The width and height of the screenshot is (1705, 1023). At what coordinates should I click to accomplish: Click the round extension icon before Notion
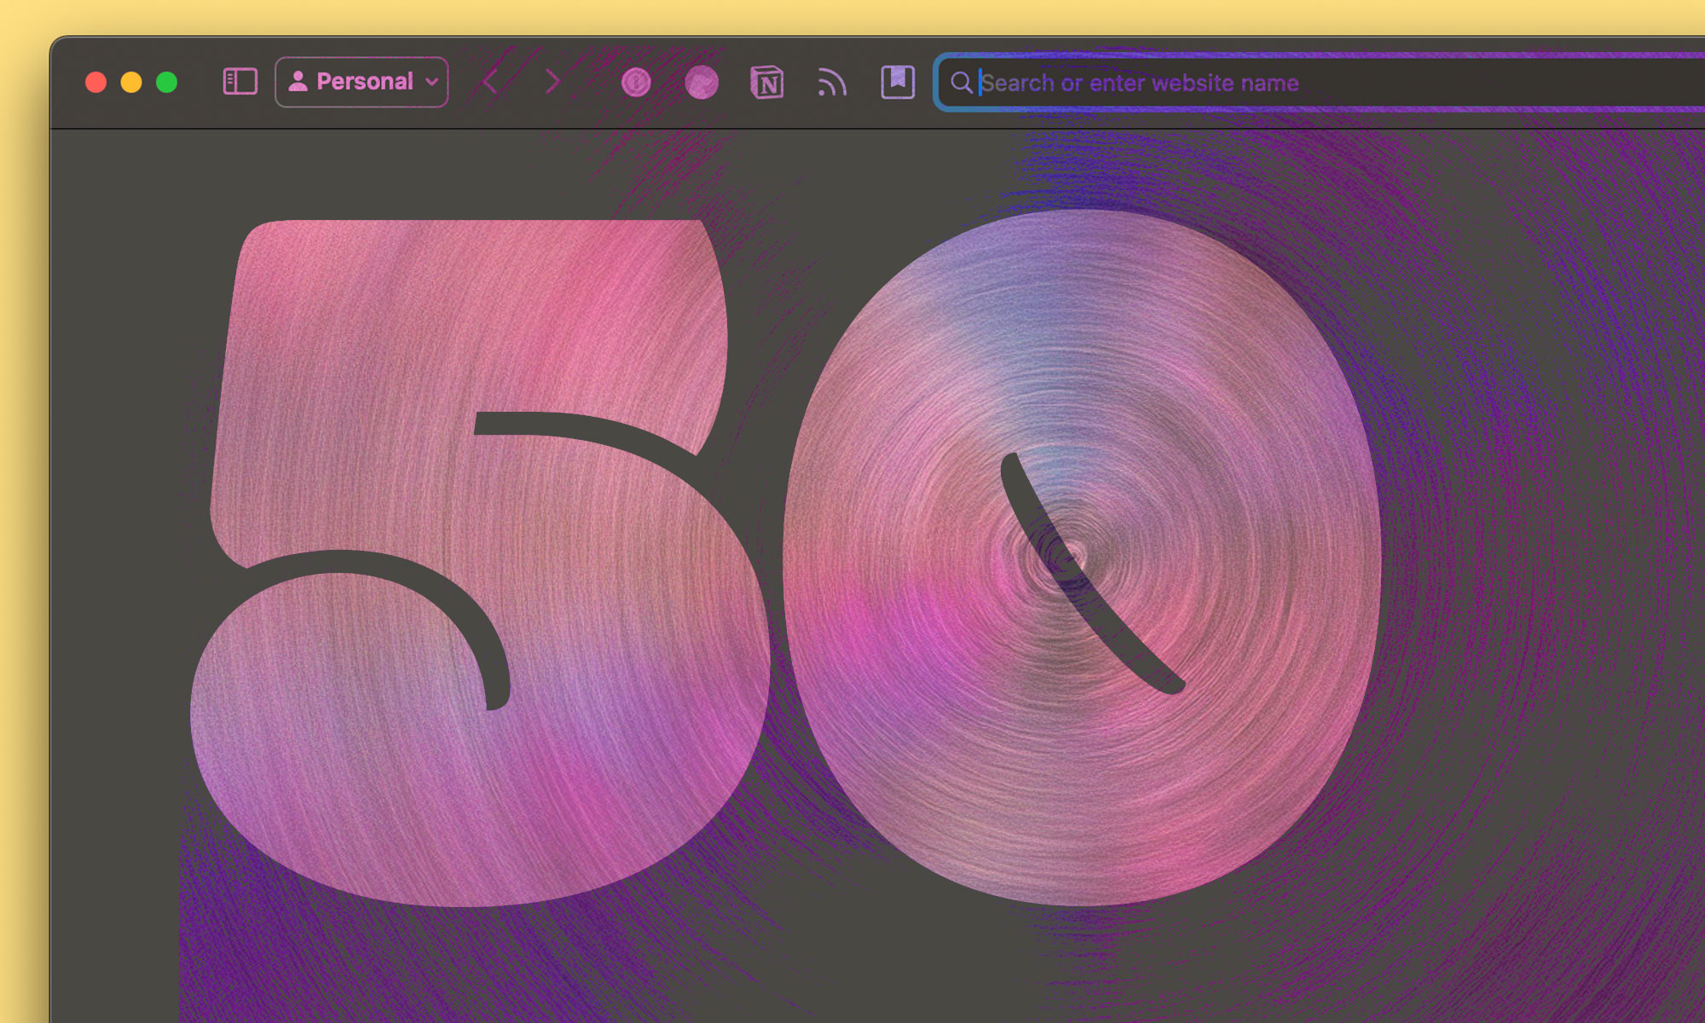pyautogui.click(x=701, y=83)
